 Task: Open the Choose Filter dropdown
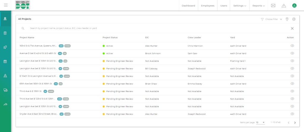[271, 19]
